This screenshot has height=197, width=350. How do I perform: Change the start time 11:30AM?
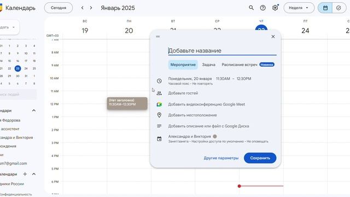point(223,79)
